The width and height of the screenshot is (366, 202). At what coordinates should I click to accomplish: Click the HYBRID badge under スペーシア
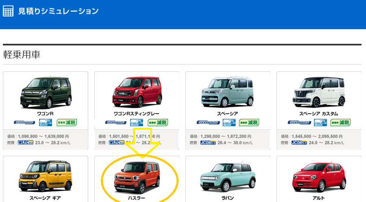tap(208, 122)
